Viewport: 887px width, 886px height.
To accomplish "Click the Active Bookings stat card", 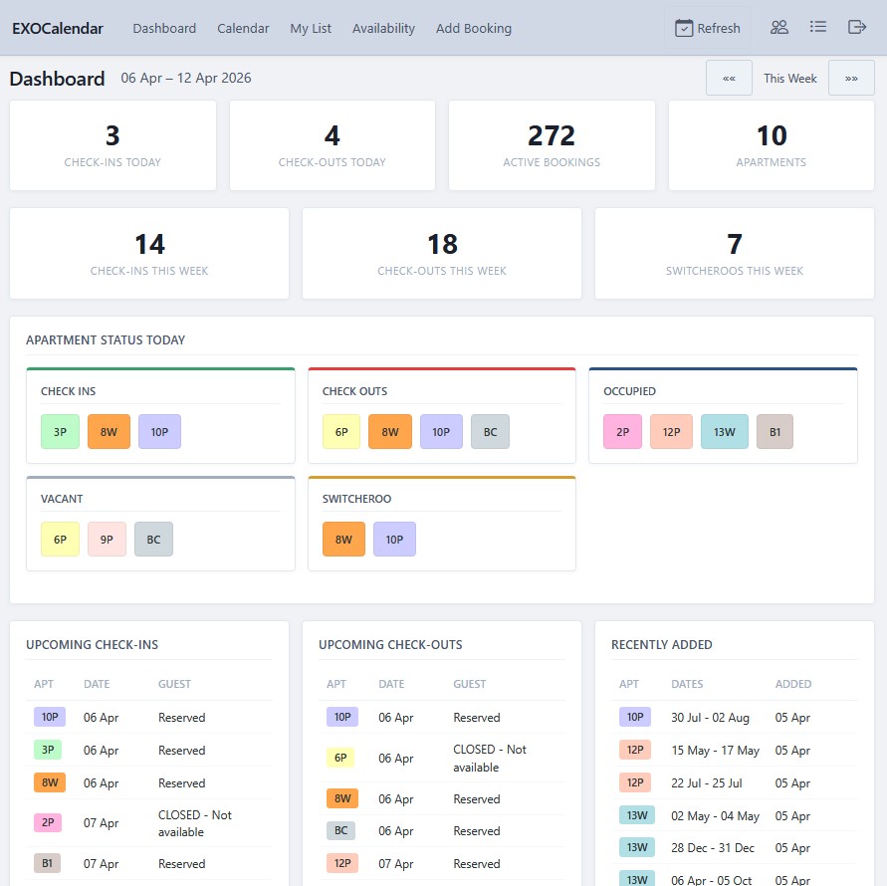I will 552,144.
